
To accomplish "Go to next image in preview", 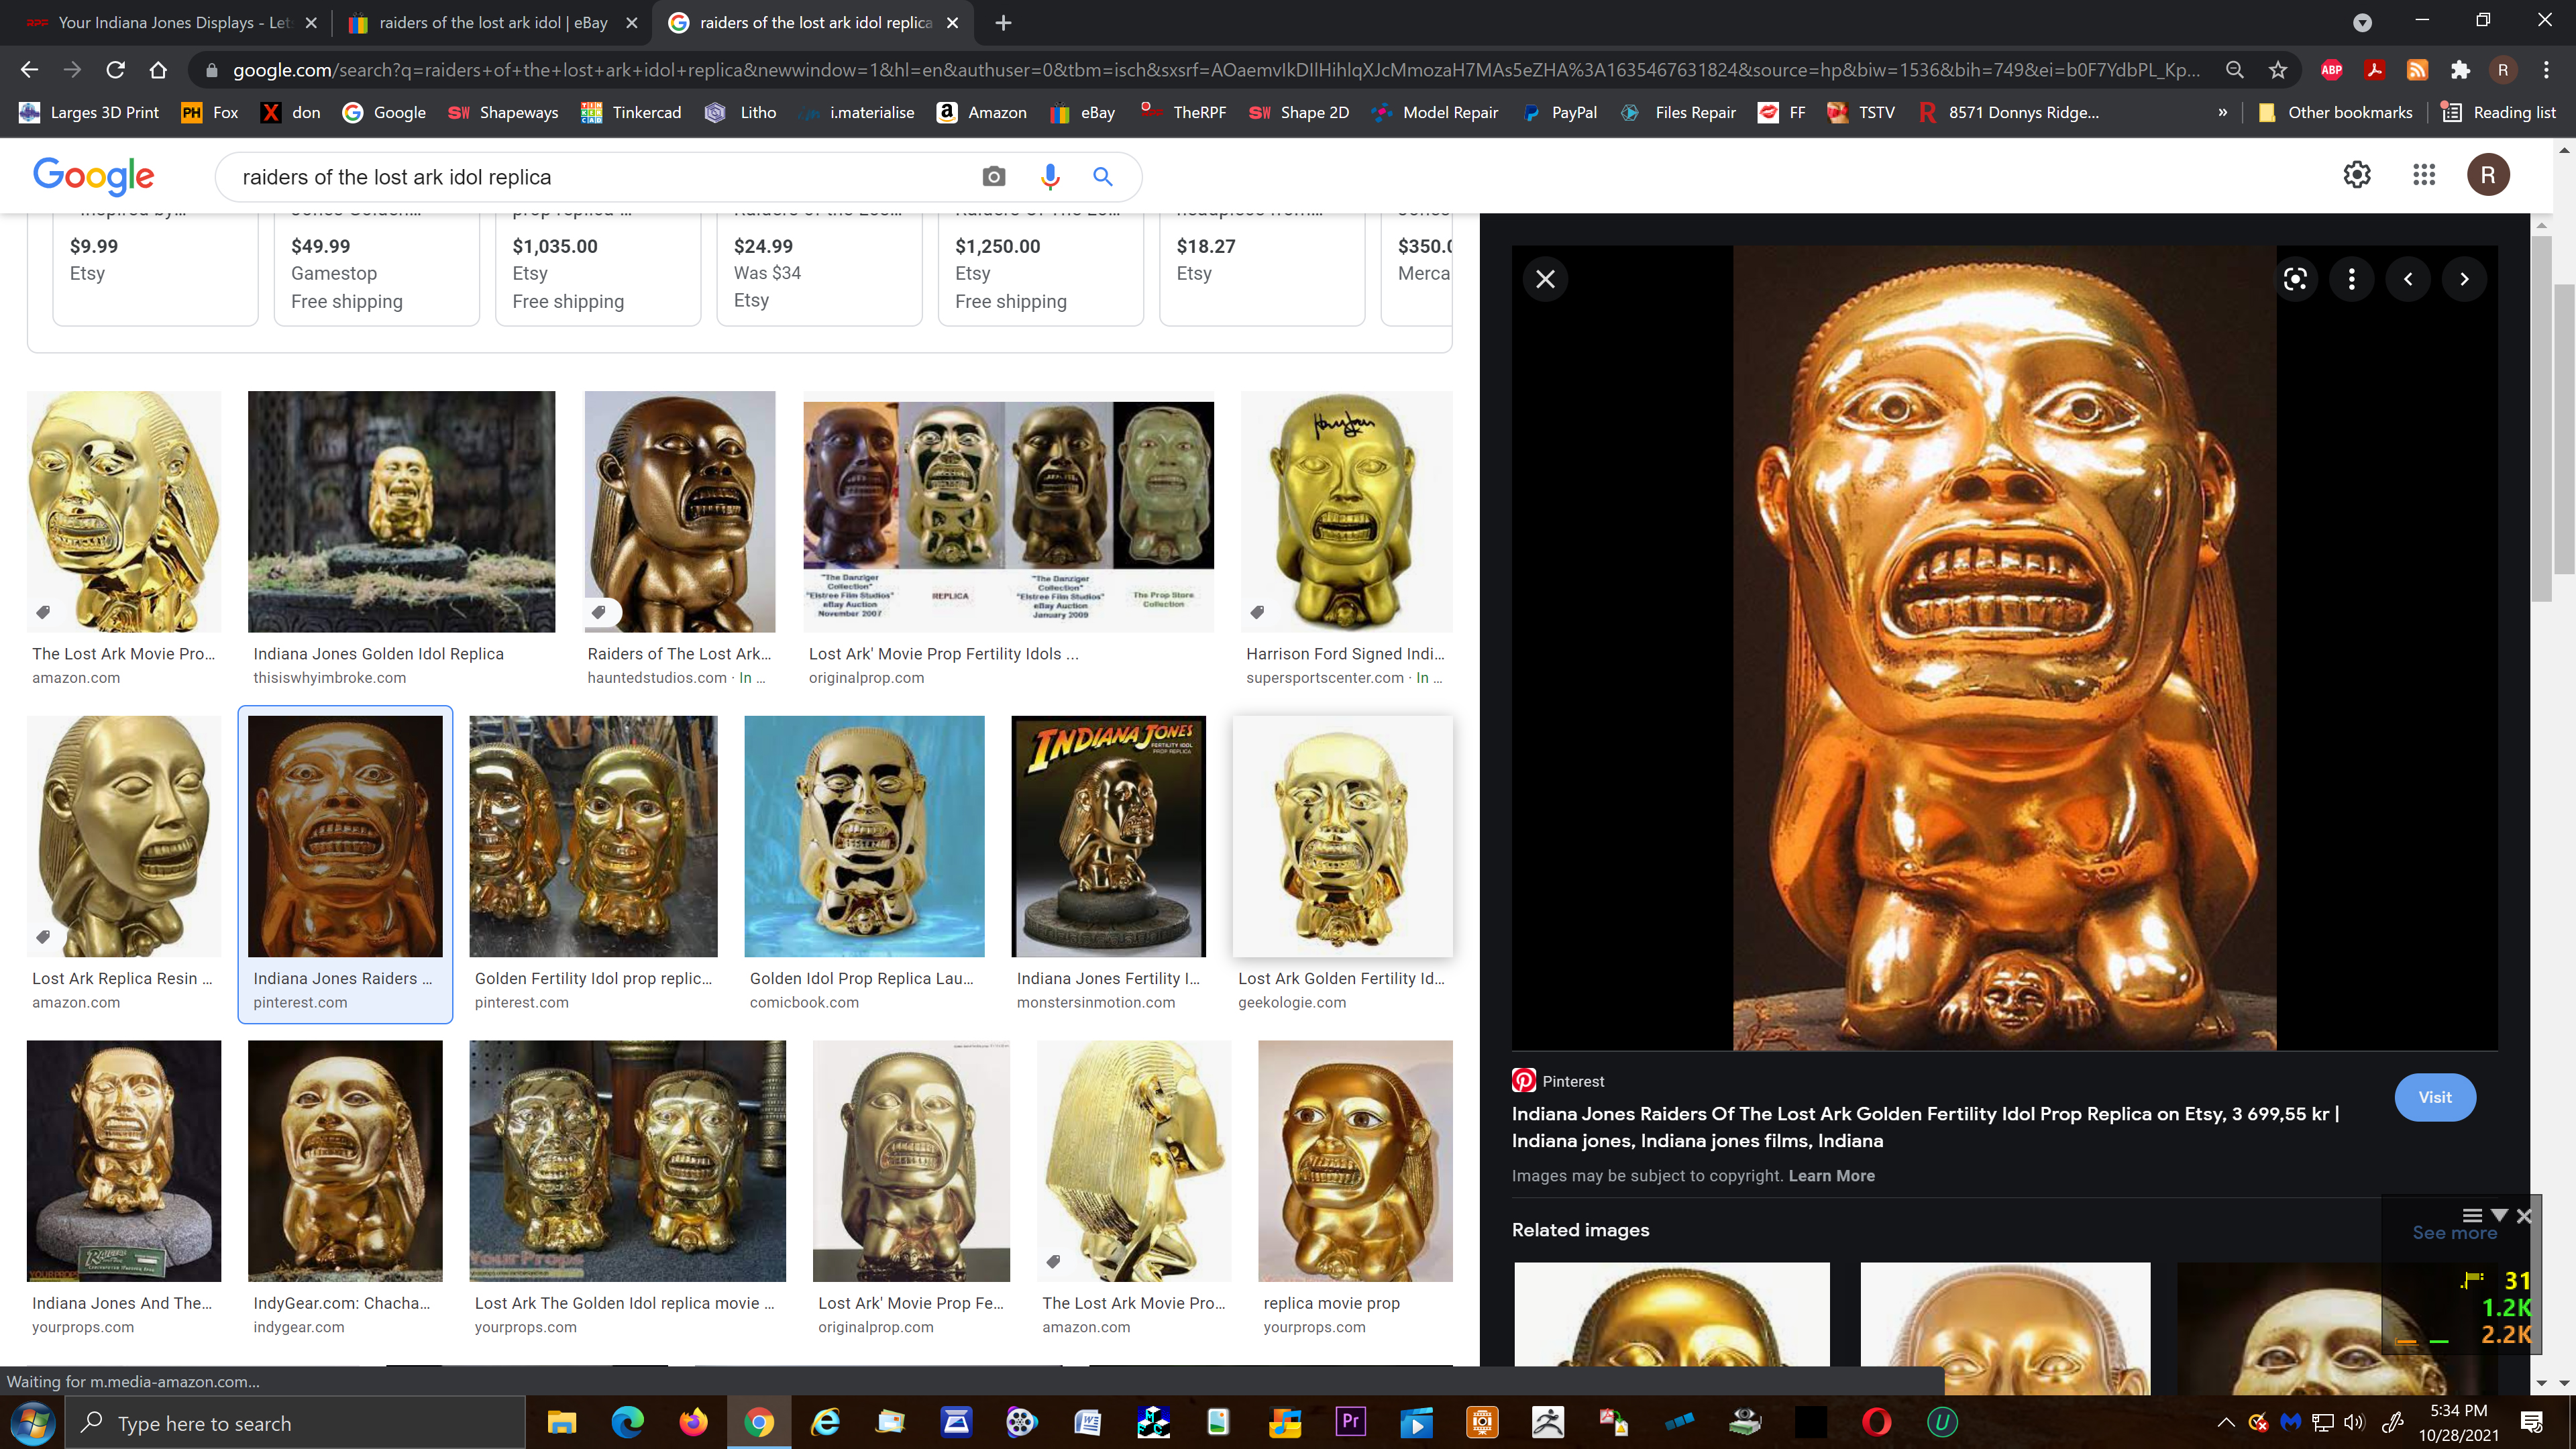I will coord(2464,279).
